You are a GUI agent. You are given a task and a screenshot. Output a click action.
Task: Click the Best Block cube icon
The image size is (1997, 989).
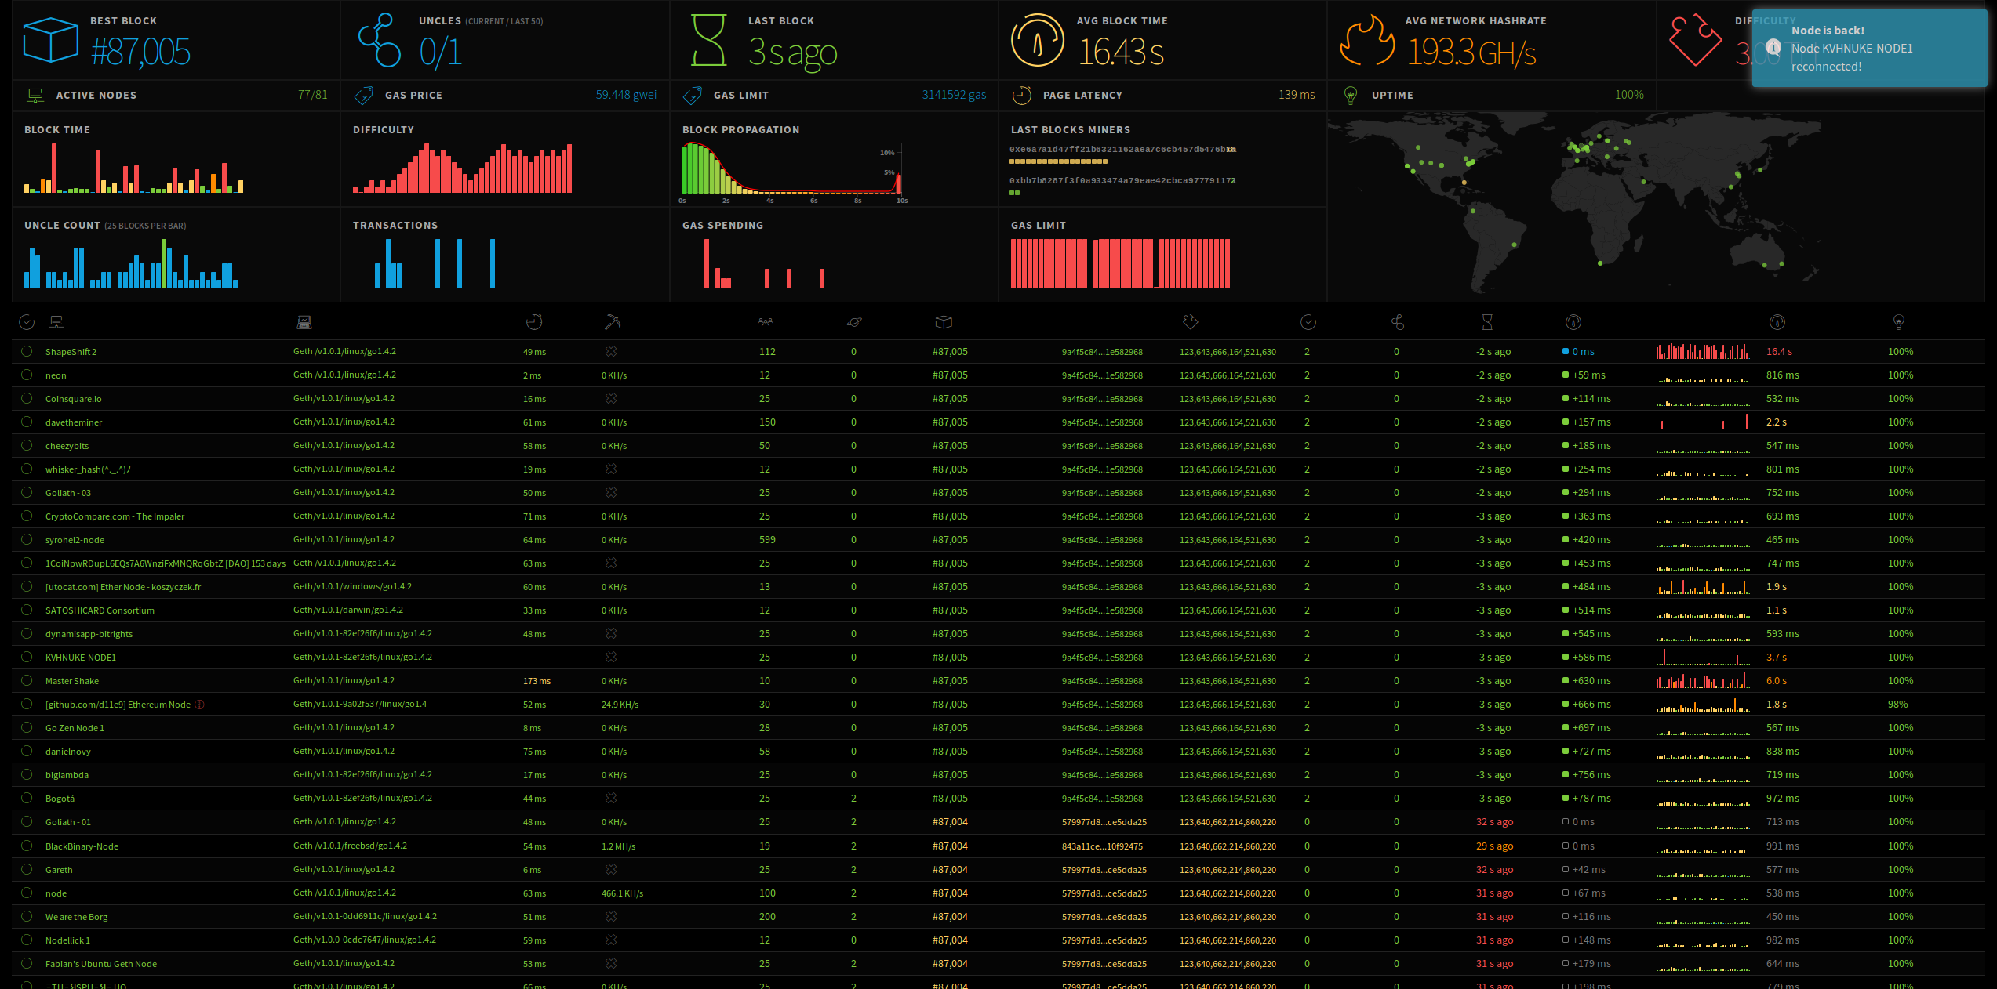click(50, 40)
